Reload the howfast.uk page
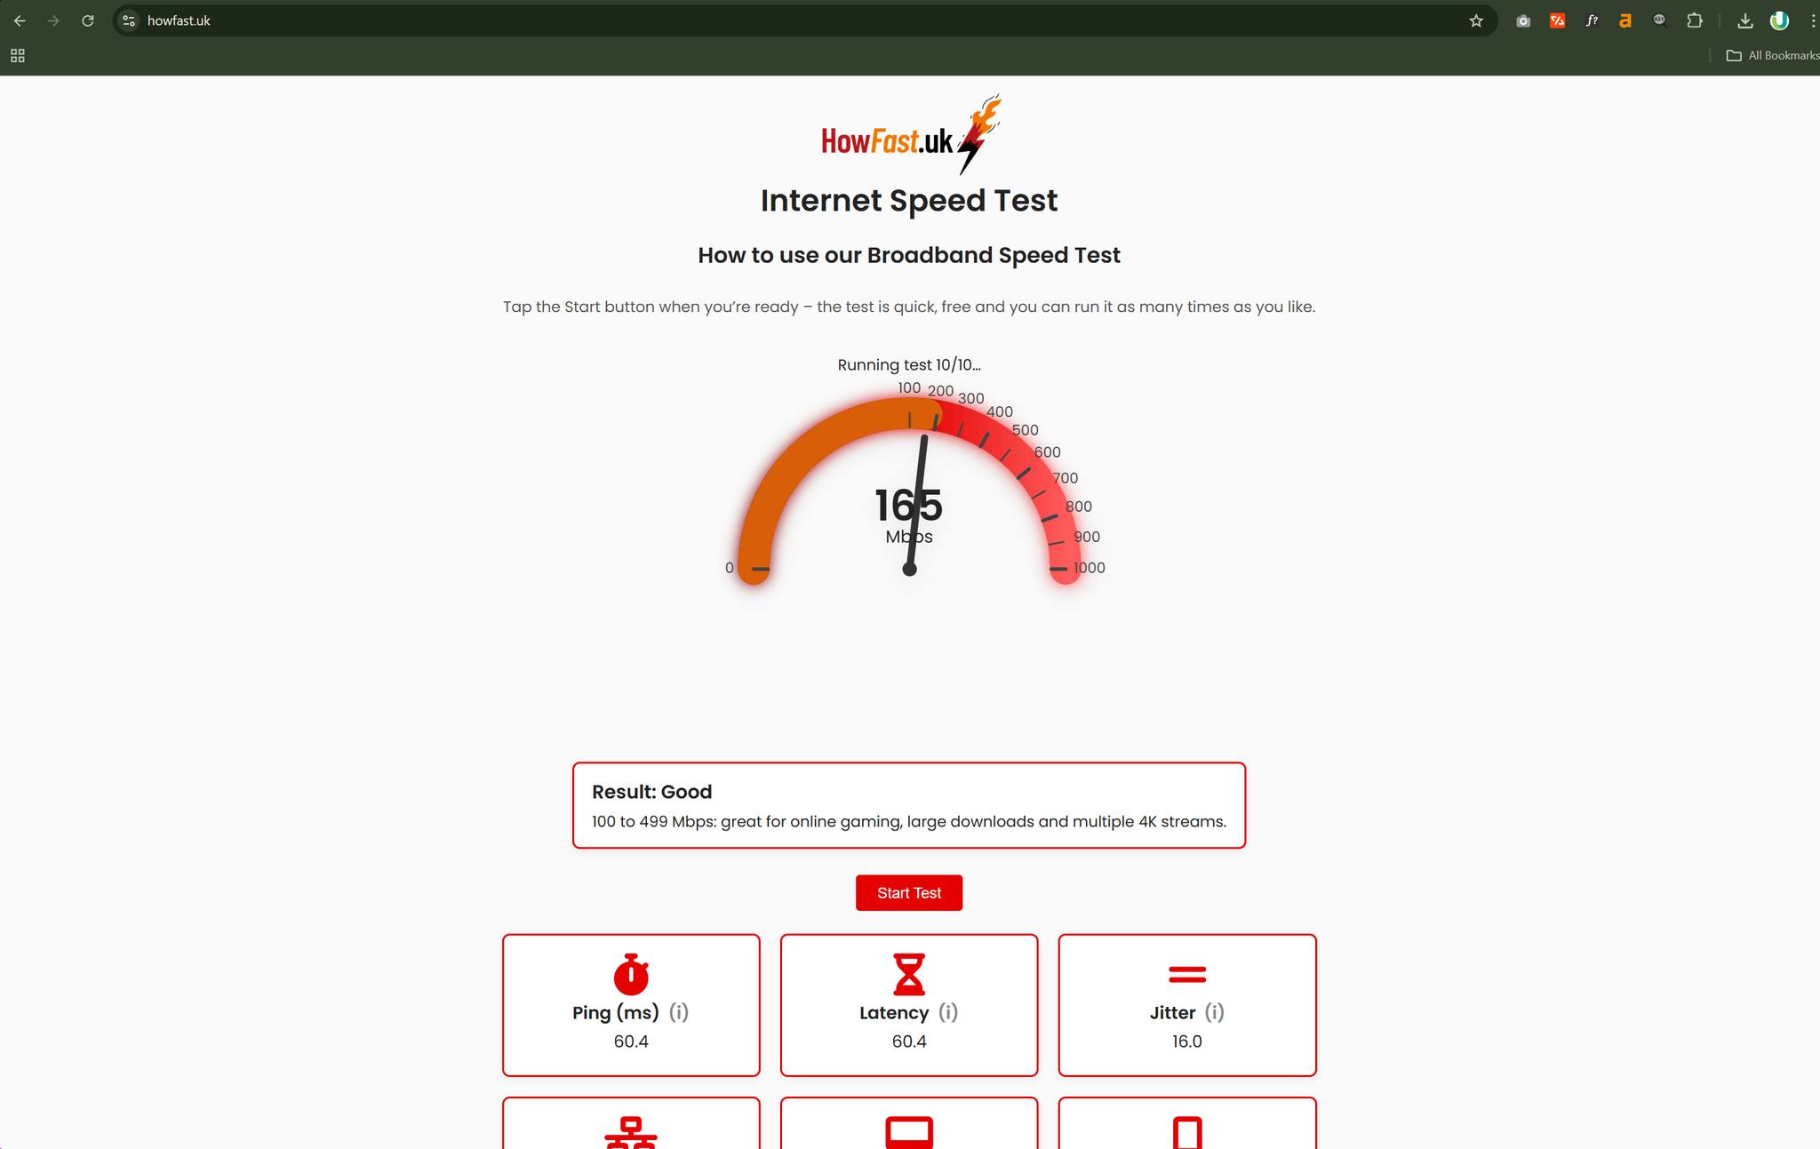 [87, 20]
